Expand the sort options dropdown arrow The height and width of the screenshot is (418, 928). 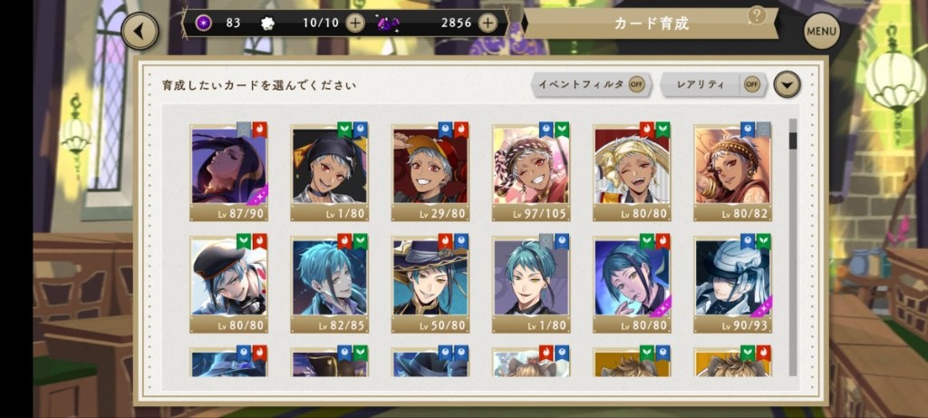pyautogui.click(x=787, y=84)
